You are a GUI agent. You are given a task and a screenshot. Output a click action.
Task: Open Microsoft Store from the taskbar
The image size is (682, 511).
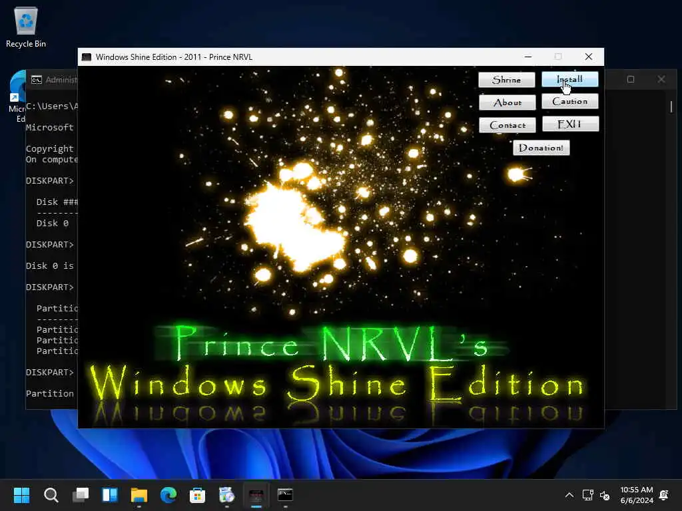(197, 495)
